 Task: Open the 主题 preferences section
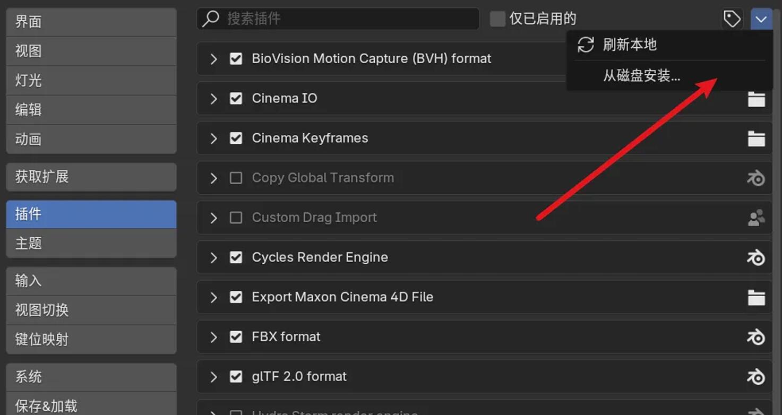click(91, 244)
